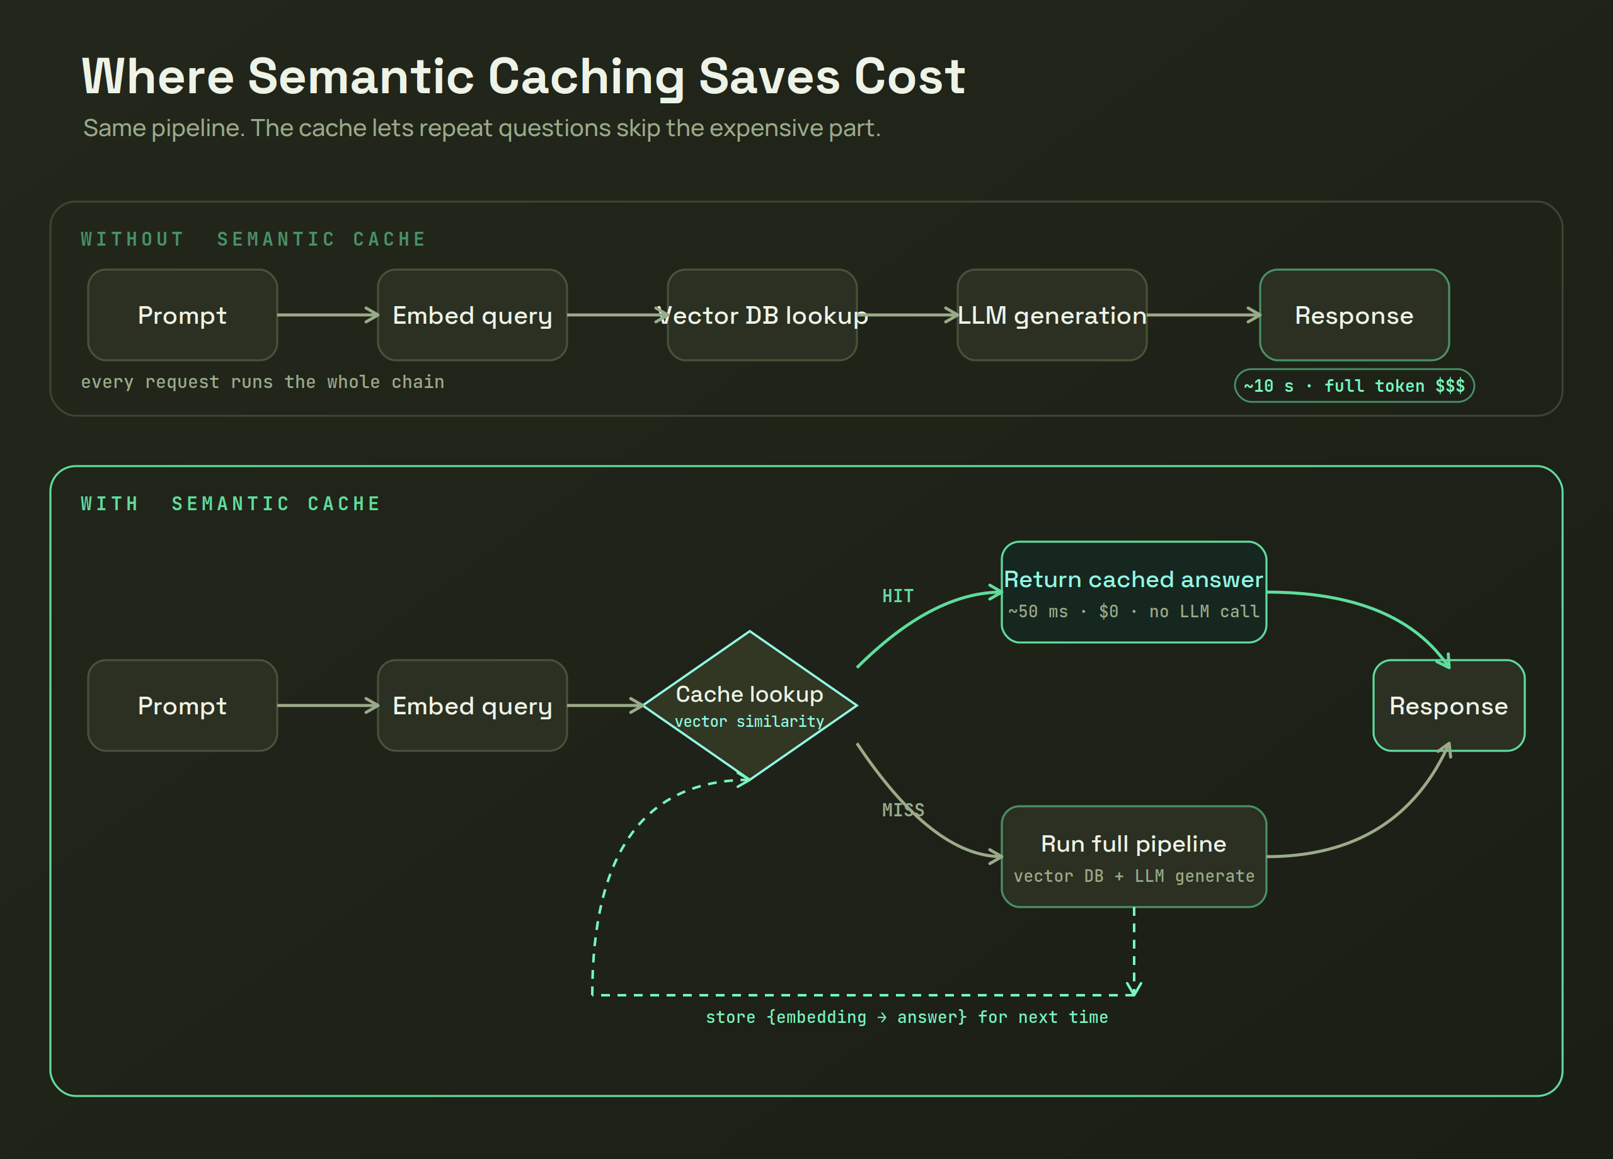
Task: Select the Prompt box in the without-cache row
Action: pos(182,315)
